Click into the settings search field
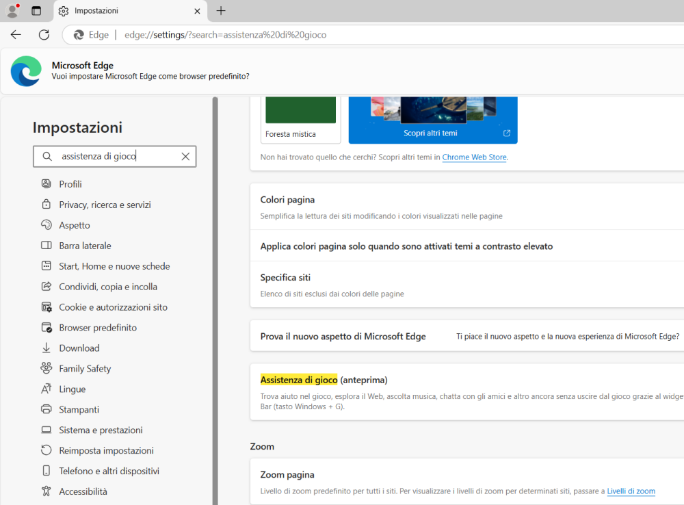Viewport: 684px width, 505px height. pyautogui.click(x=115, y=156)
